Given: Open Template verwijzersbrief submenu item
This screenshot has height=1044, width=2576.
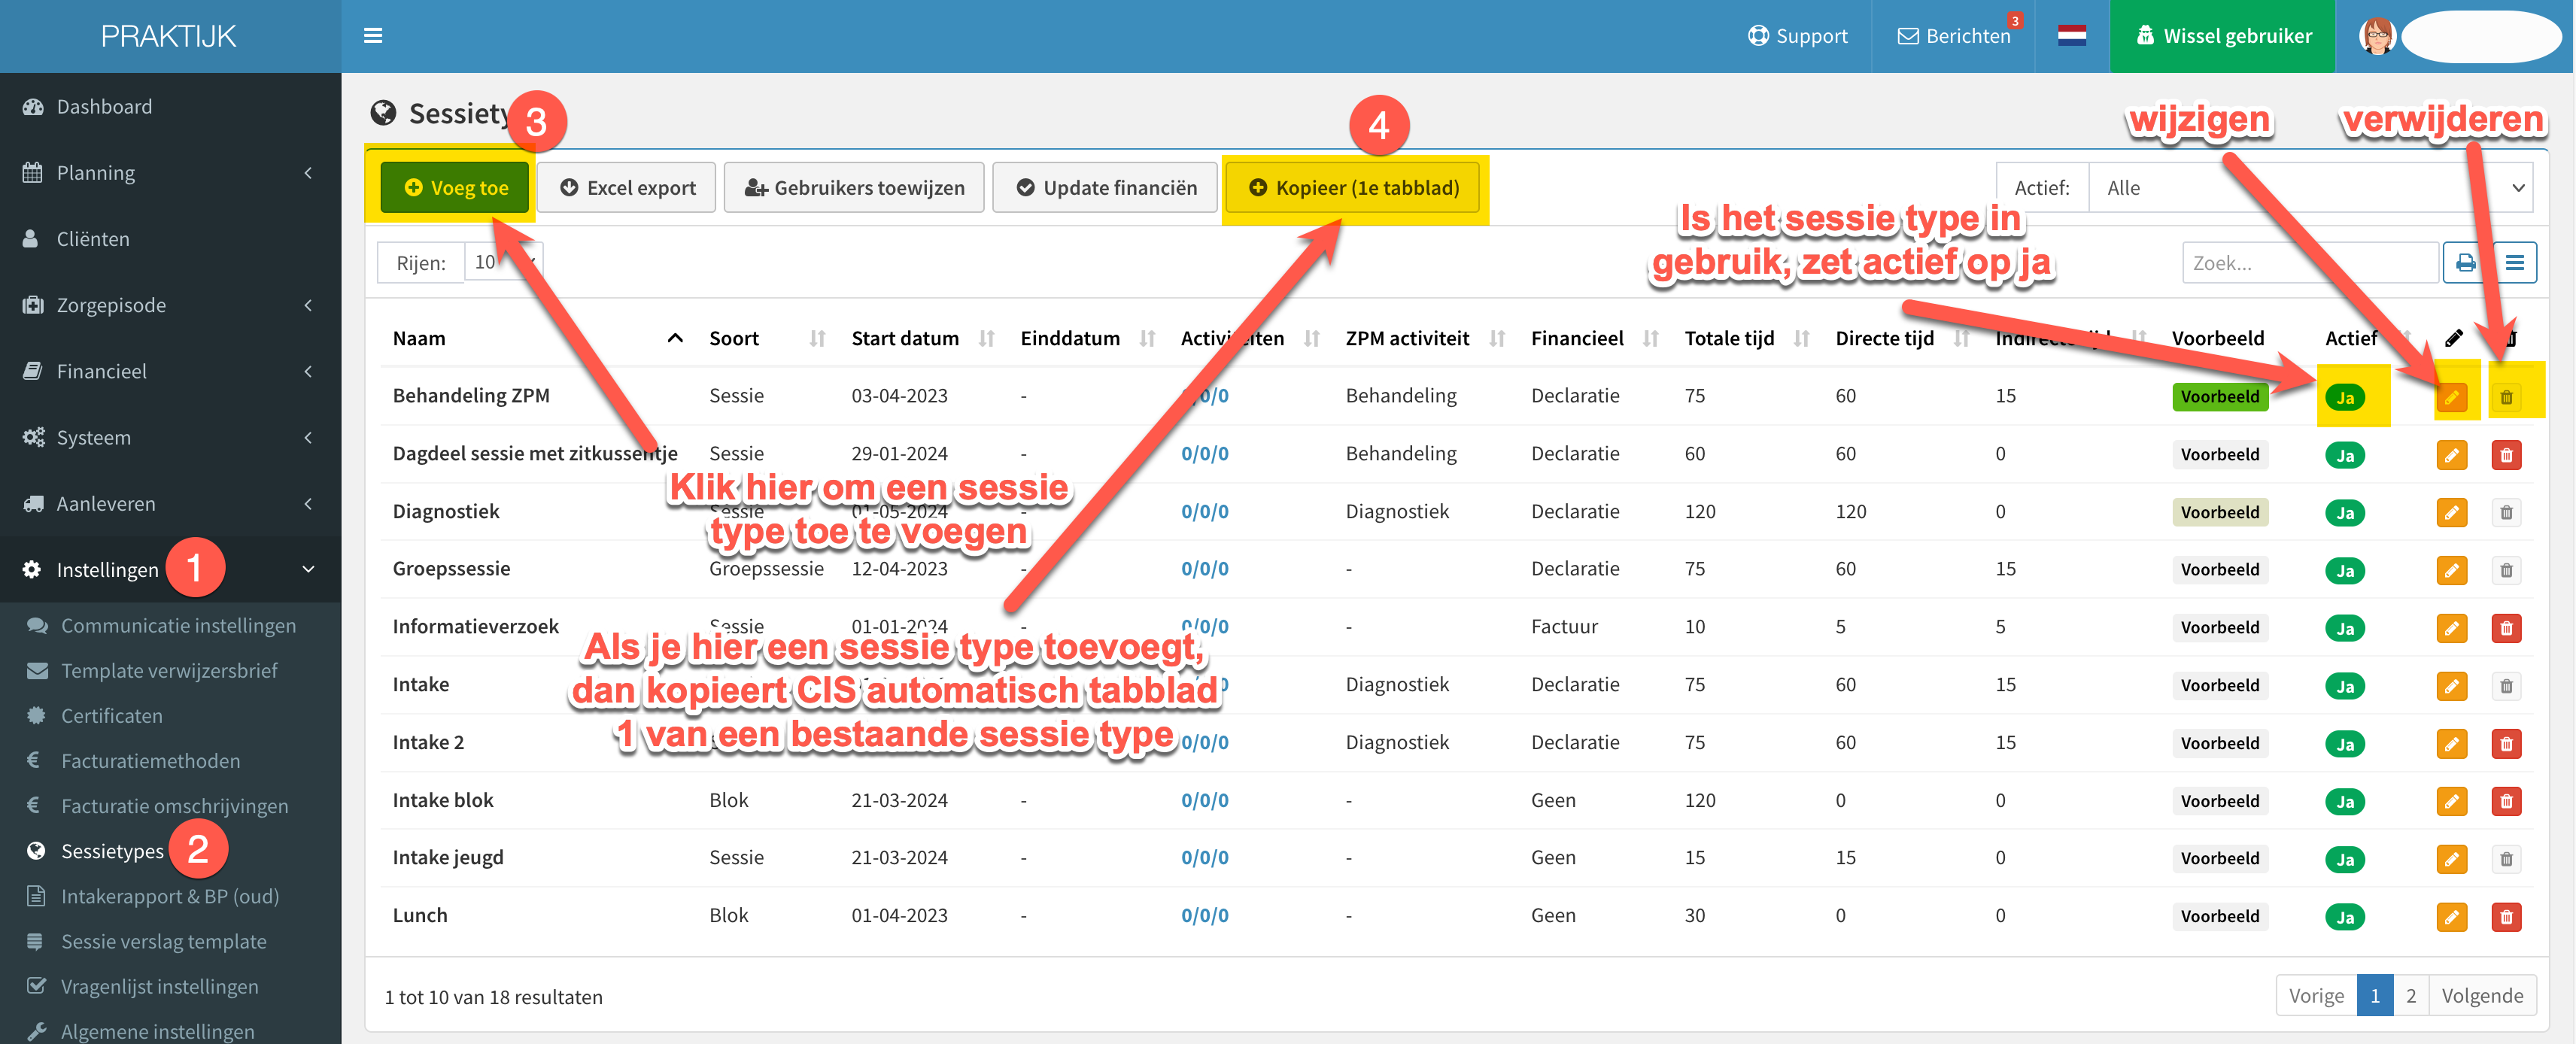Looking at the screenshot, I should [x=169, y=670].
